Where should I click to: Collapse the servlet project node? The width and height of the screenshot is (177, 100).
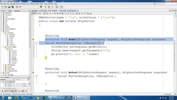pos(1,31)
